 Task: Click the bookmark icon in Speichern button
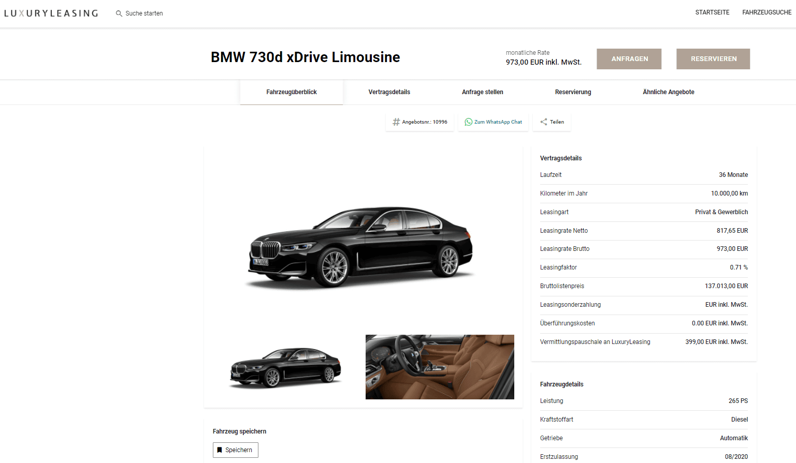(x=220, y=450)
